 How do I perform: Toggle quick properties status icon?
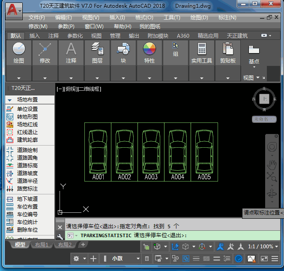point(147,259)
